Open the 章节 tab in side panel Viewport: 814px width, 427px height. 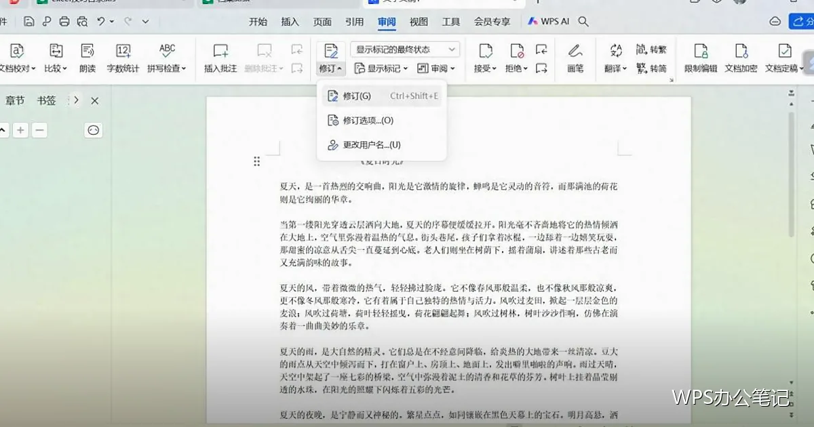coord(15,100)
